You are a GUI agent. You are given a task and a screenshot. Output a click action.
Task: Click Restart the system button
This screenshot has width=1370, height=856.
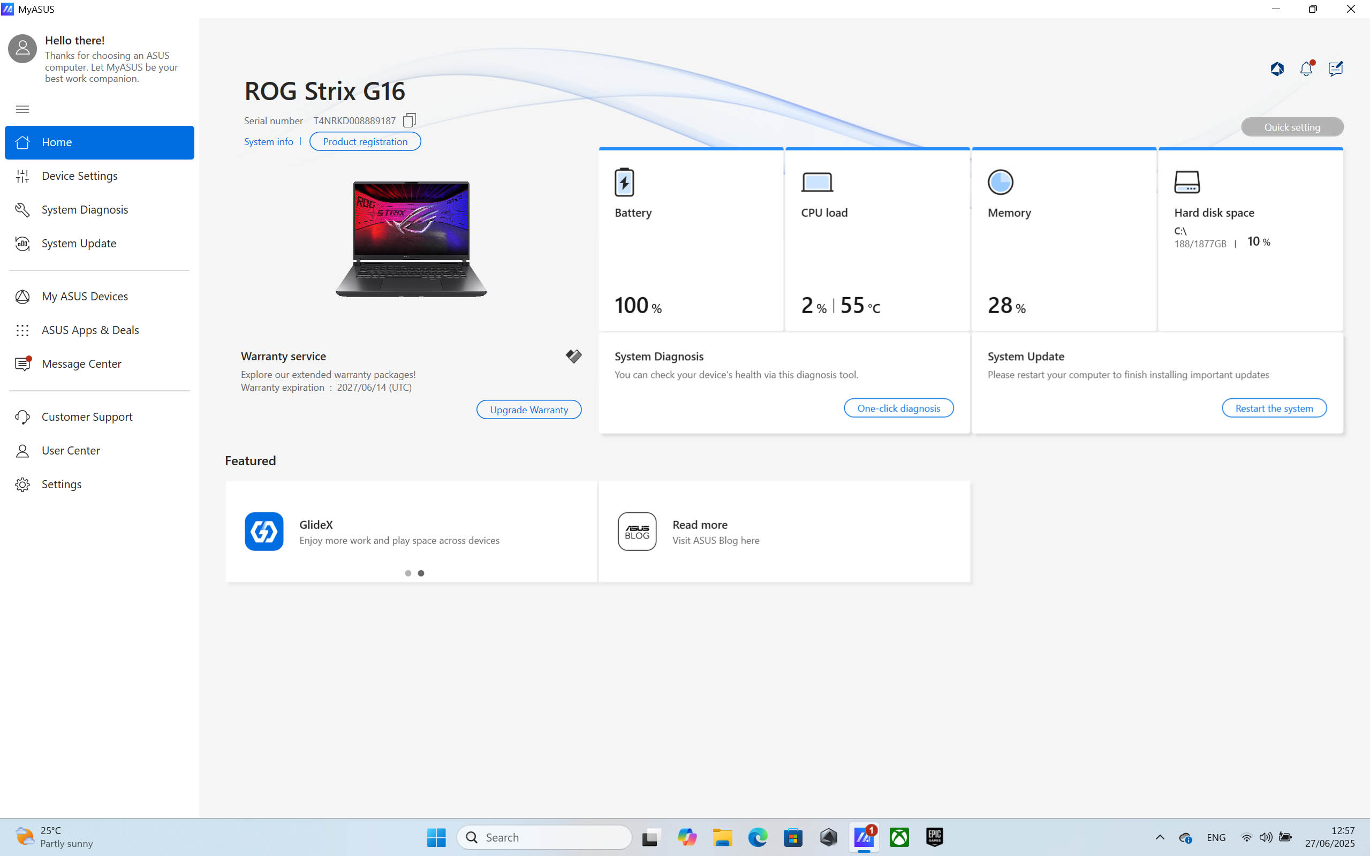click(x=1274, y=408)
